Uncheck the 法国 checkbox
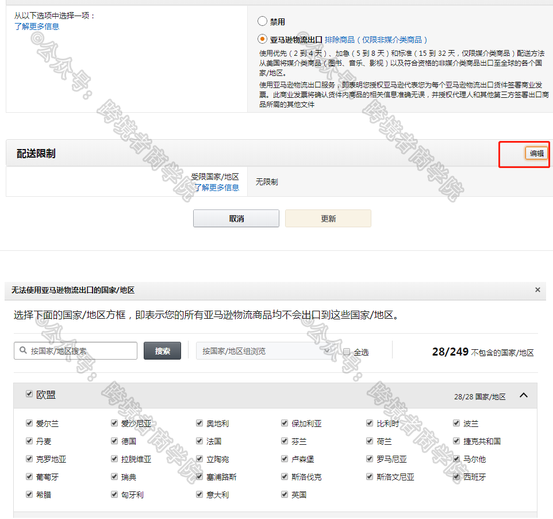Viewport: 553px width, 519px height. 199,441
